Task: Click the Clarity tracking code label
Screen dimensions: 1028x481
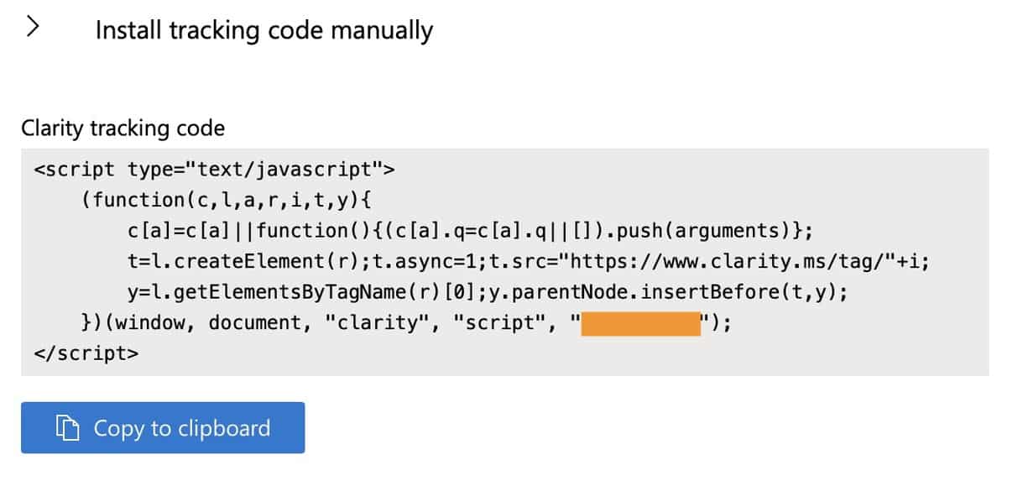Action: point(123,128)
